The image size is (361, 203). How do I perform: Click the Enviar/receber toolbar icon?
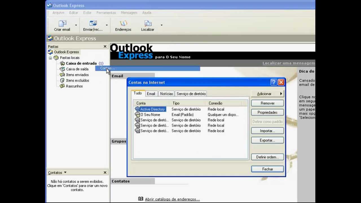click(93, 23)
